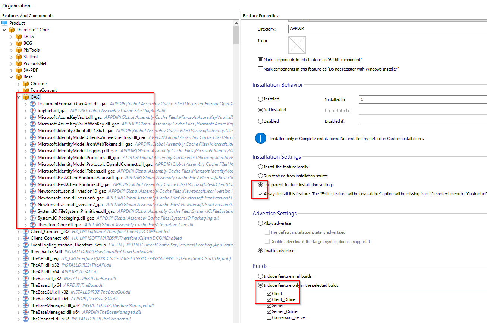Select the 'Not installed' radio button
This screenshot has width=487, height=323.
tap(260, 110)
